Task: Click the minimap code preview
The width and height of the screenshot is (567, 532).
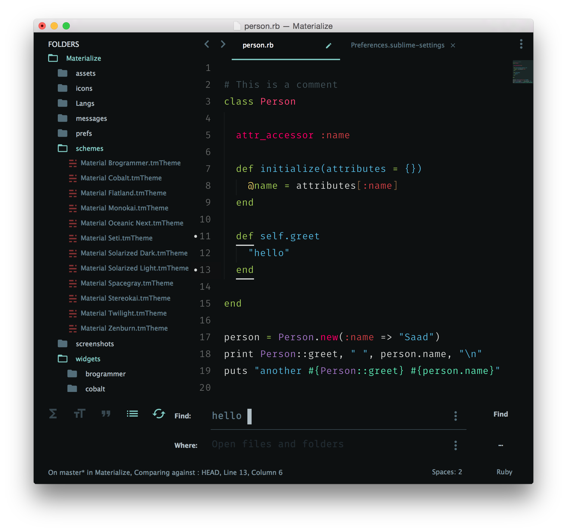Action: click(x=523, y=72)
